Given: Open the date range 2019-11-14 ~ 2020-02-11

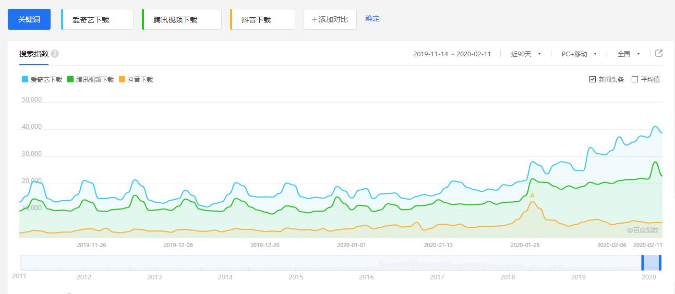Looking at the screenshot, I should (x=452, y=54).
